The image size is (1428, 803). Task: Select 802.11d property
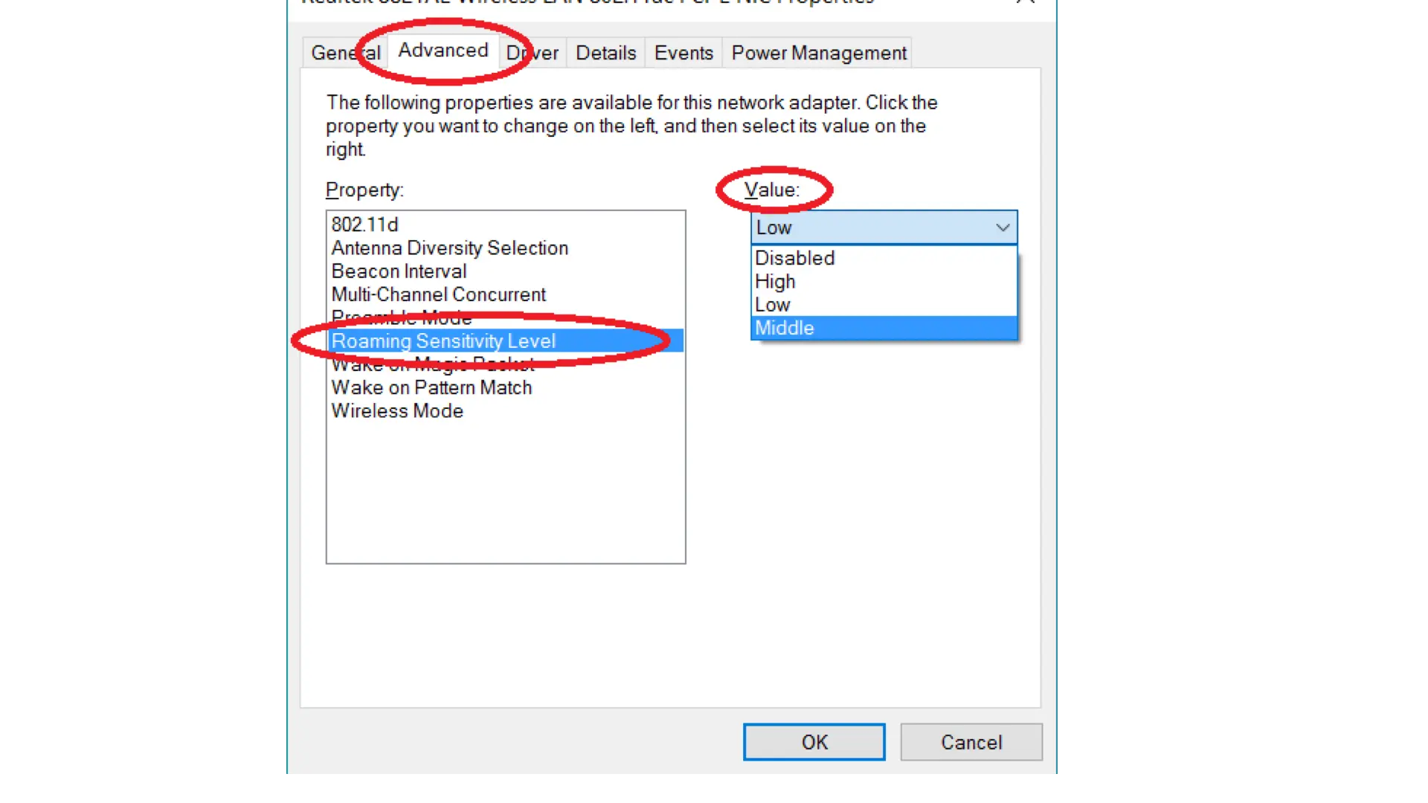(x=365, y=225)
